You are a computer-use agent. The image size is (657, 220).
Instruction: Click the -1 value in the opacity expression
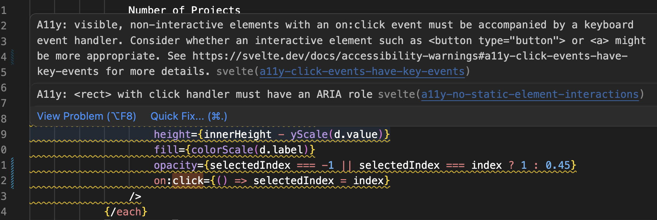pyautogui.click(x=327, y=165)
